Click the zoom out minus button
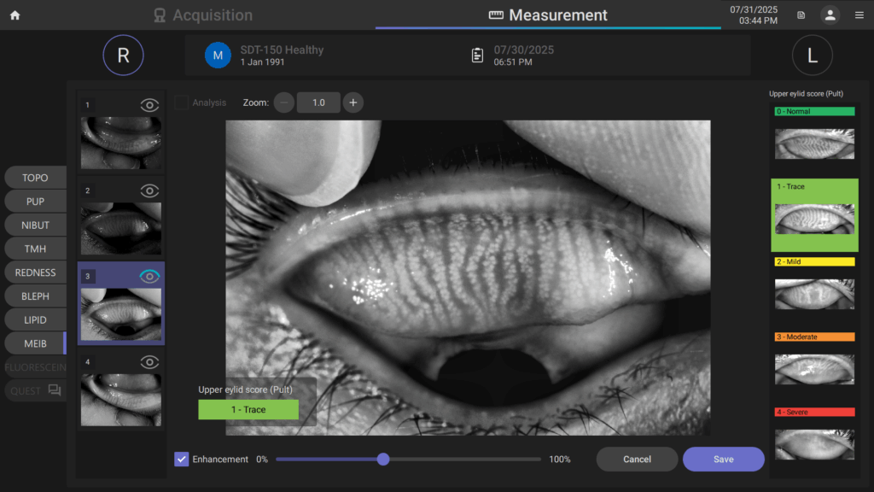874x492 pixels. point(284,102)
